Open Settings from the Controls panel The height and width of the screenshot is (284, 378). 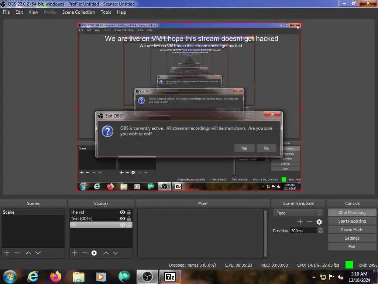pyautogui.click(x=352, y=238)
